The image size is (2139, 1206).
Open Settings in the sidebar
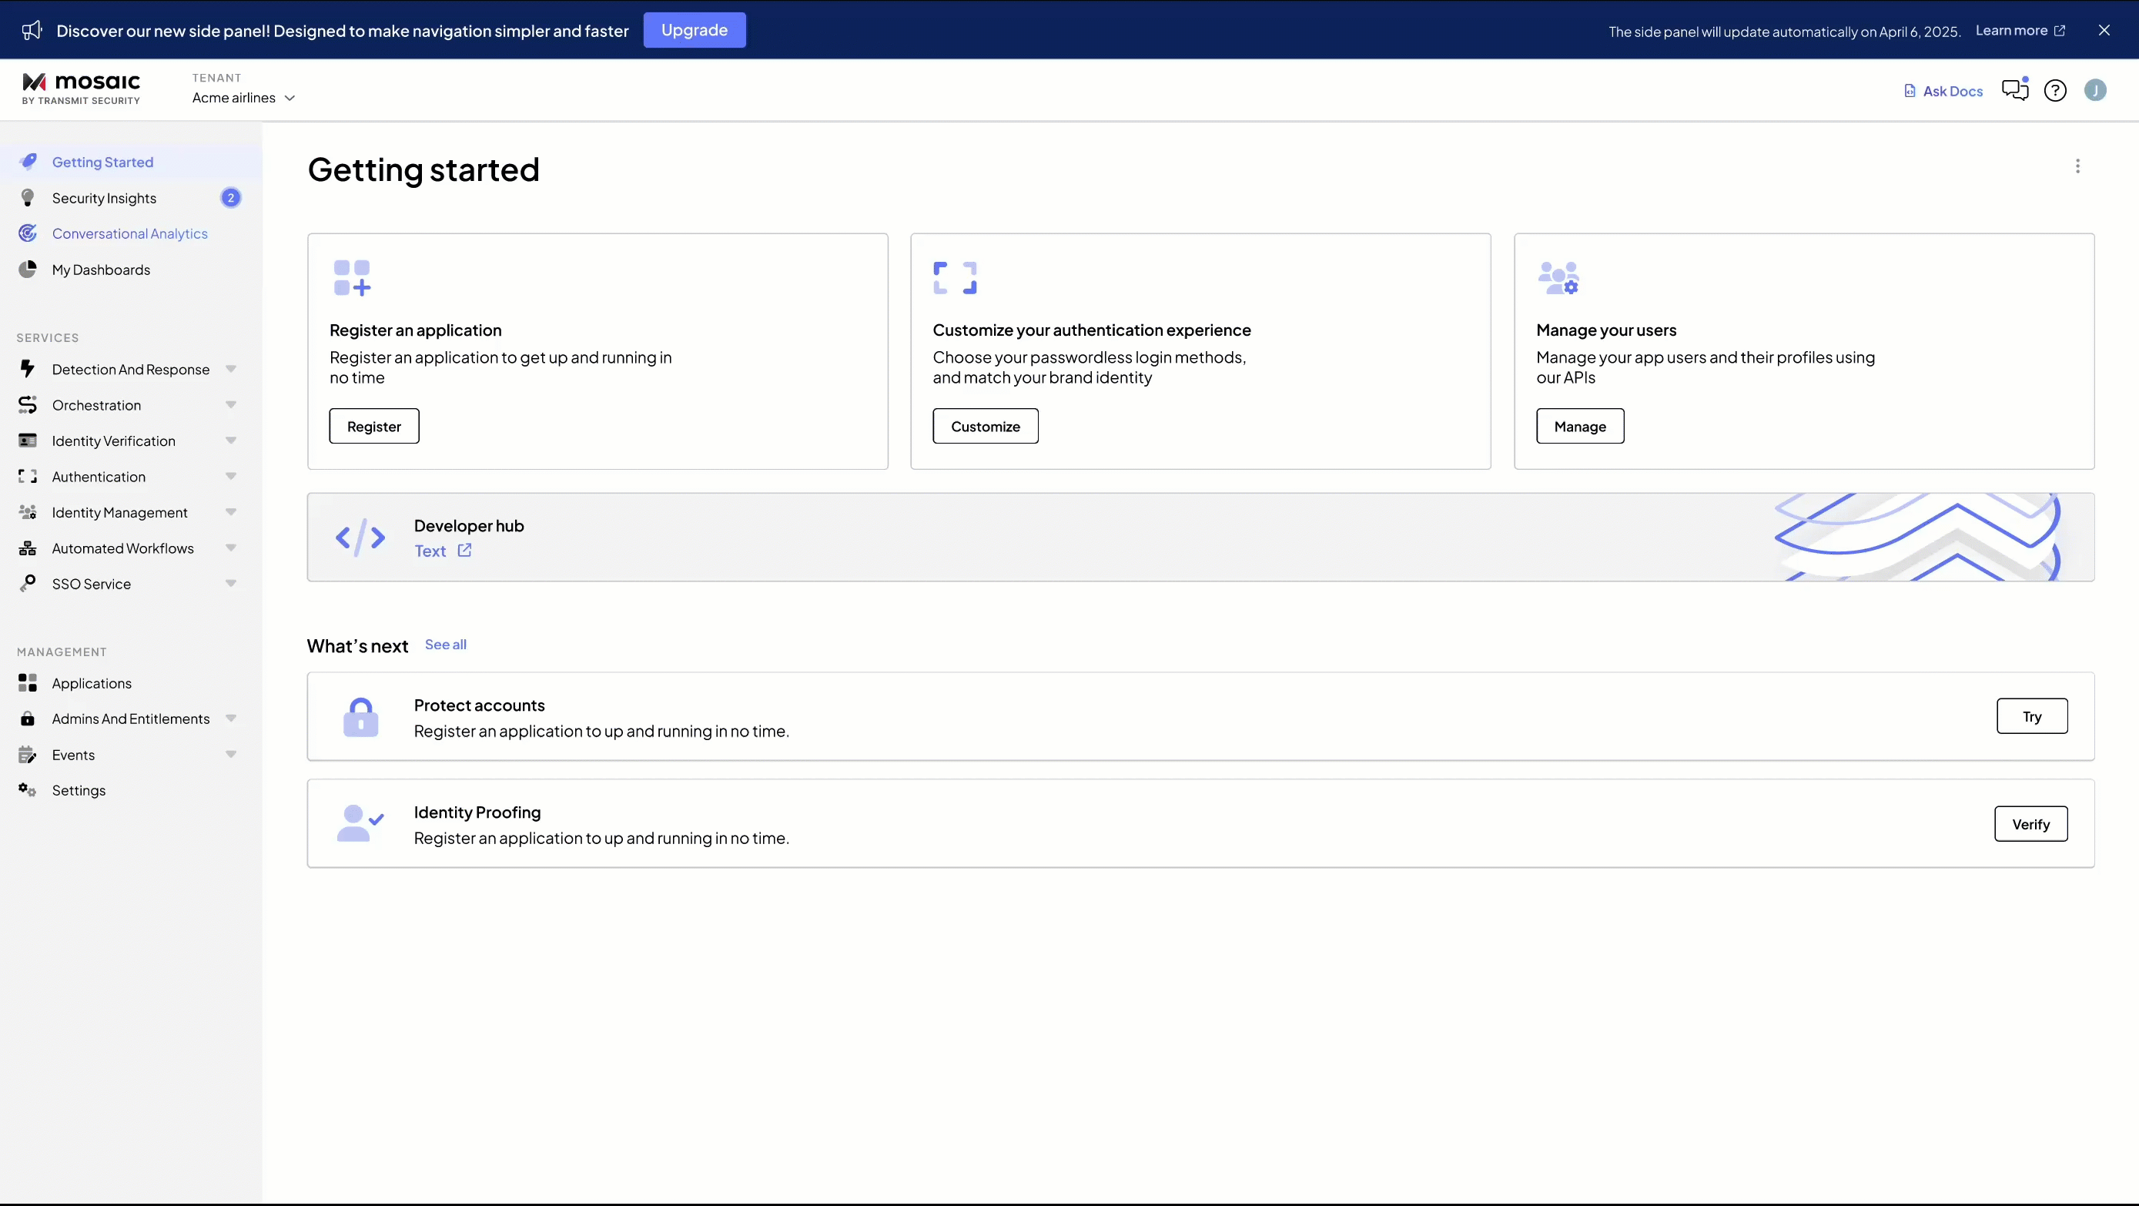click(78, 790)
